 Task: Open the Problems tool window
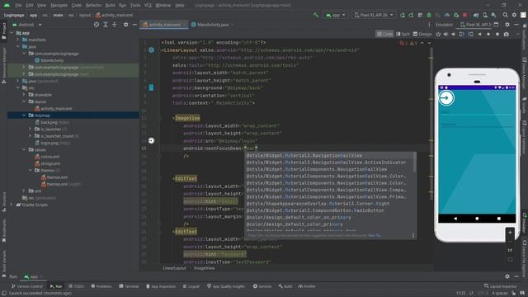[x=101, y=286]
